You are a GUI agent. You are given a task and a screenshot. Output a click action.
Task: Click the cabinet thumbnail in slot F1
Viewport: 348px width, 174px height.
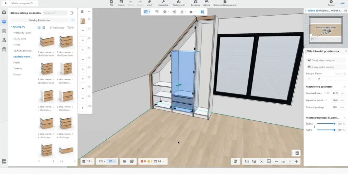(83, 21)
